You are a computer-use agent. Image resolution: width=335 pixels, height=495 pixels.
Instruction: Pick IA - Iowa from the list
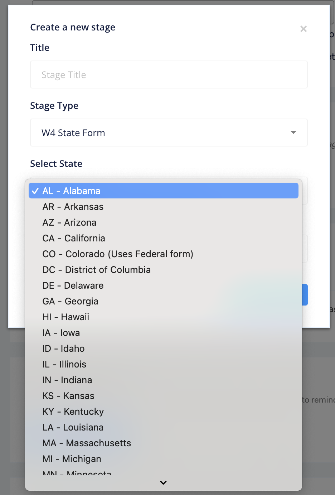pyautogui.click(x=61, y=333)
